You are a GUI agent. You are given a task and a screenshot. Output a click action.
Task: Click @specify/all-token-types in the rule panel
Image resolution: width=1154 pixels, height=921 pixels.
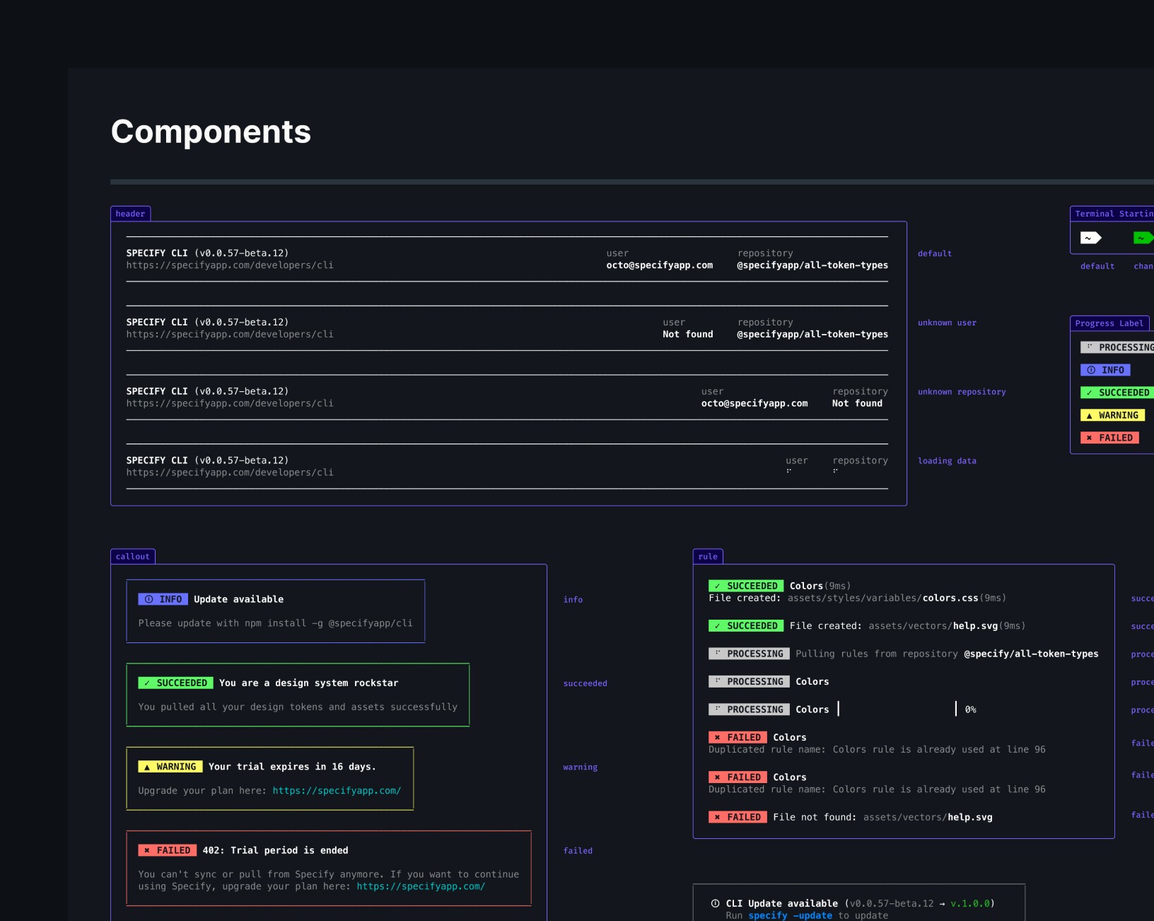pyautogui.click(x=1031, y=654)
